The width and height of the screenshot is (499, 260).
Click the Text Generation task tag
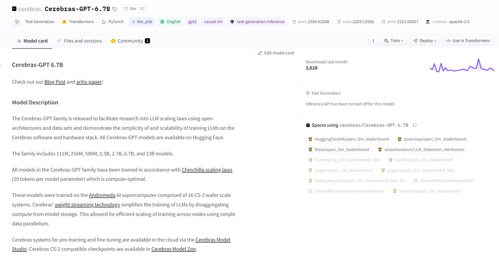pos(35,22)
